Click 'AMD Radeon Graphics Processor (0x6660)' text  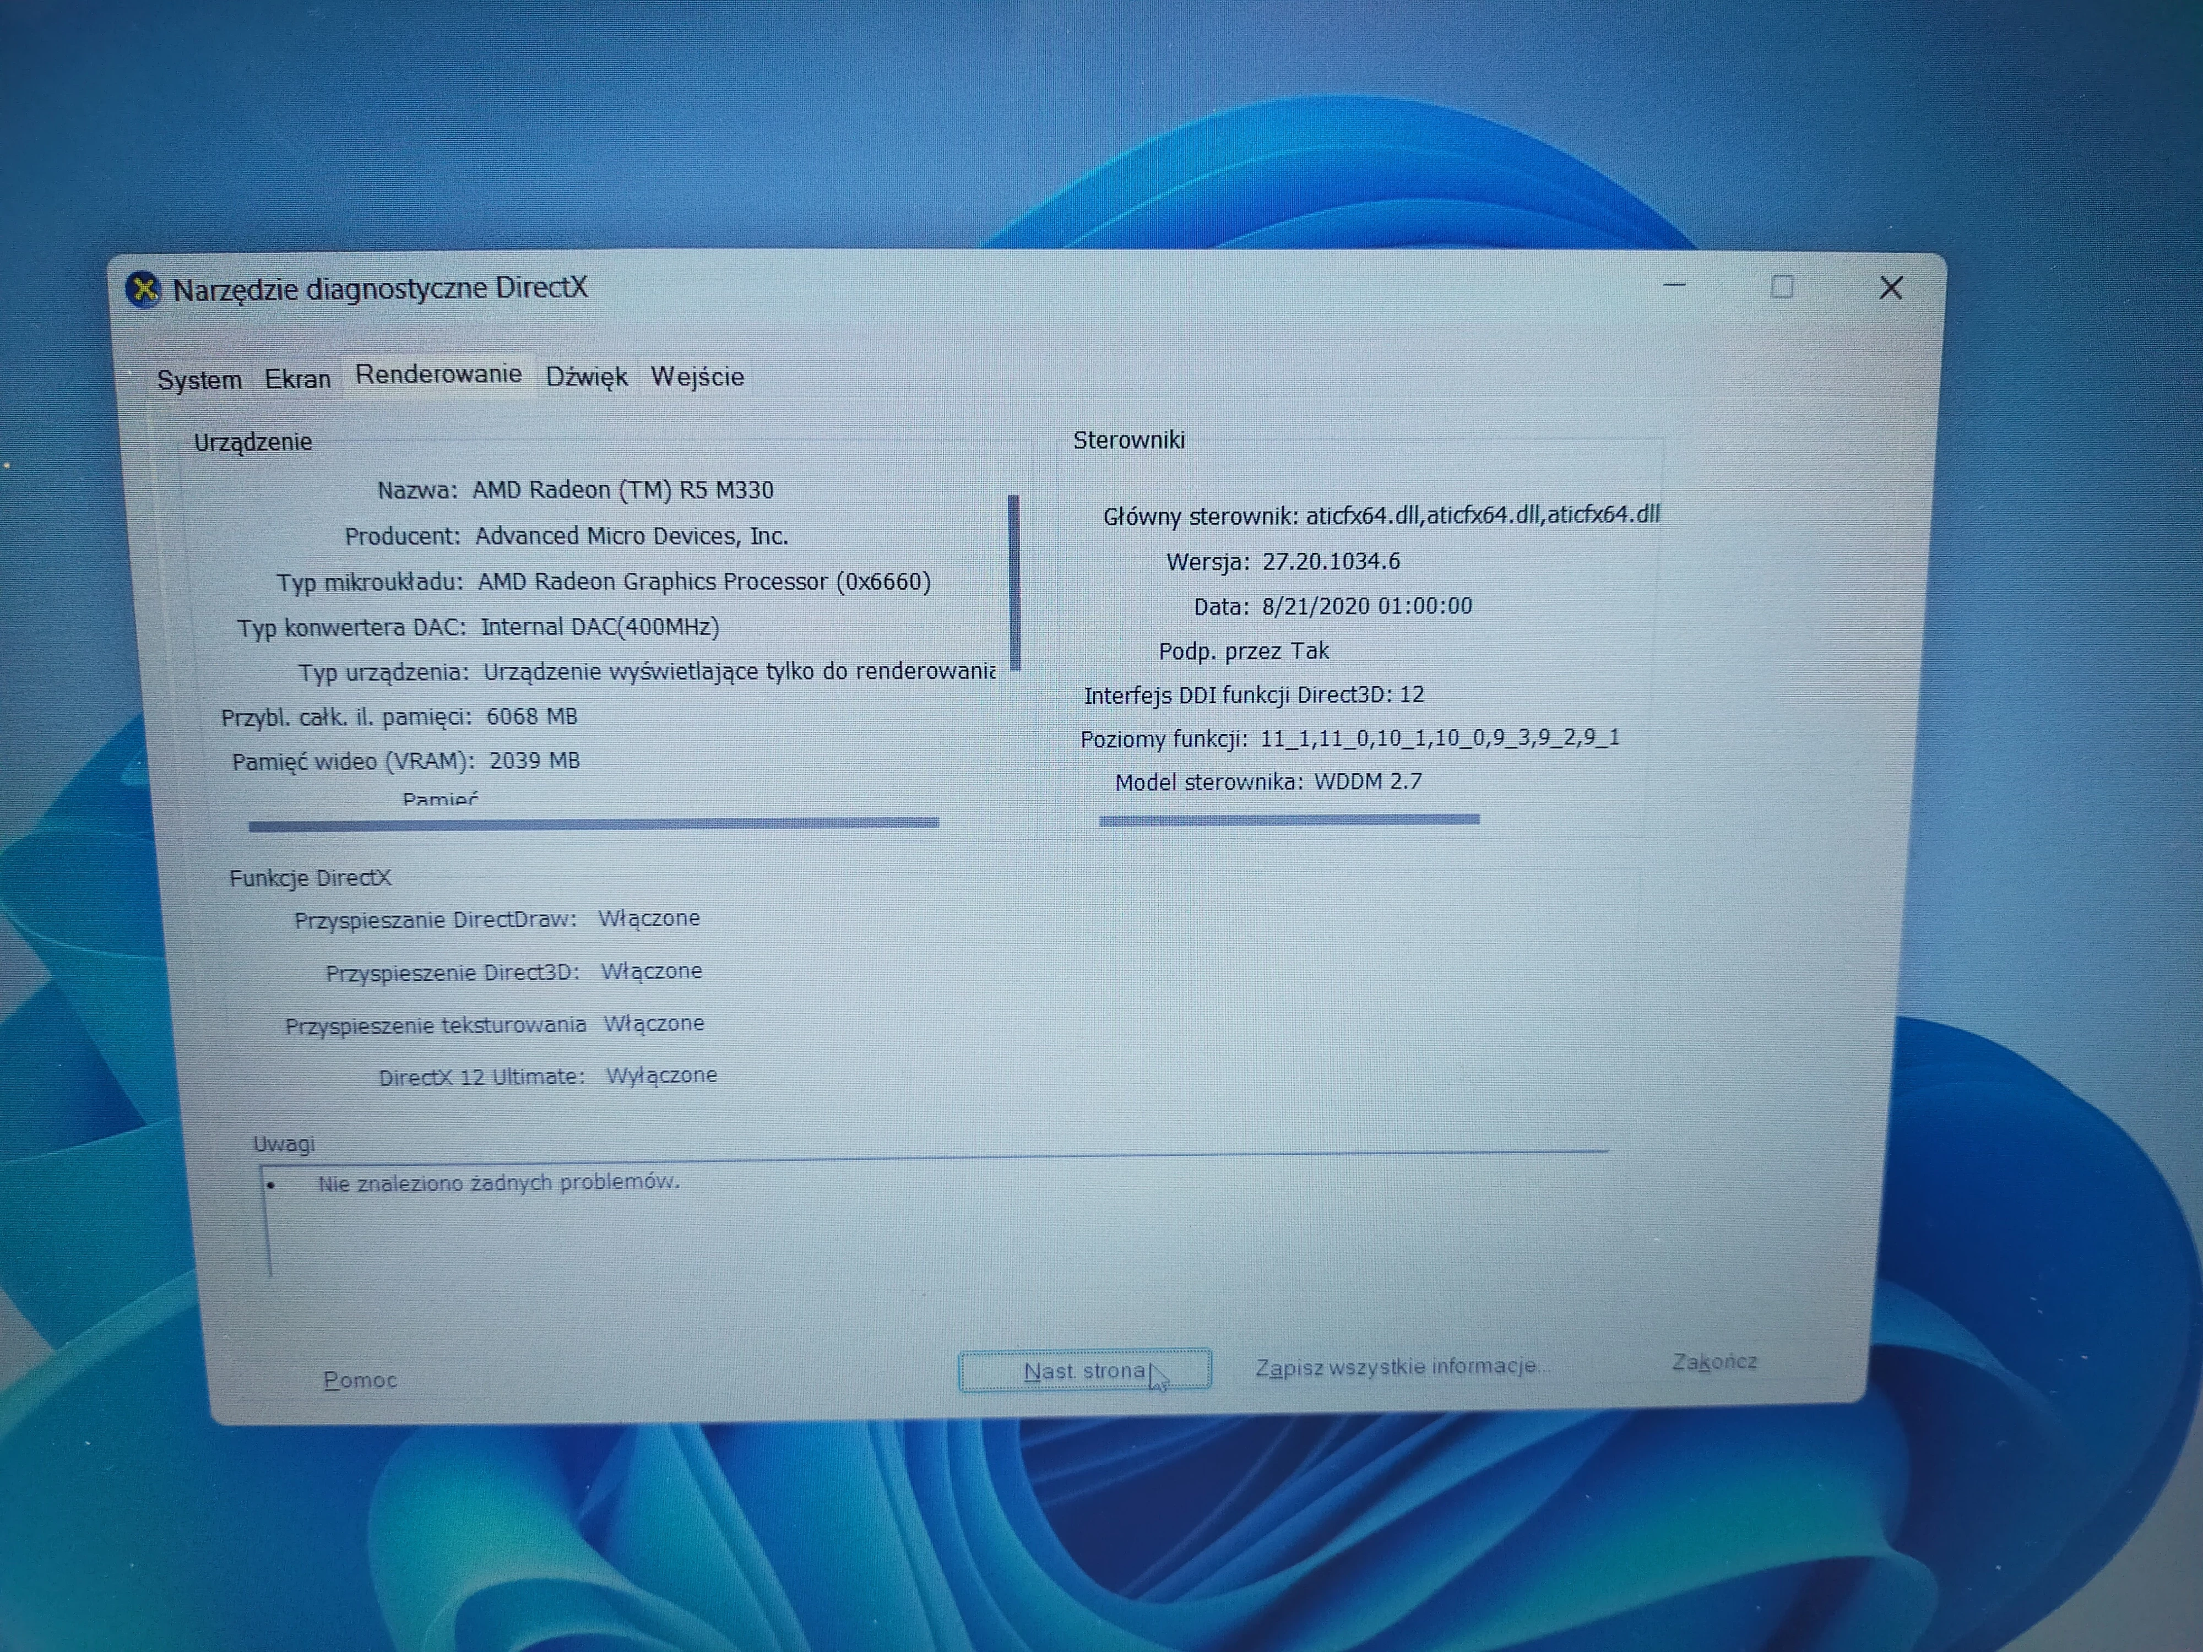(704, 582)
